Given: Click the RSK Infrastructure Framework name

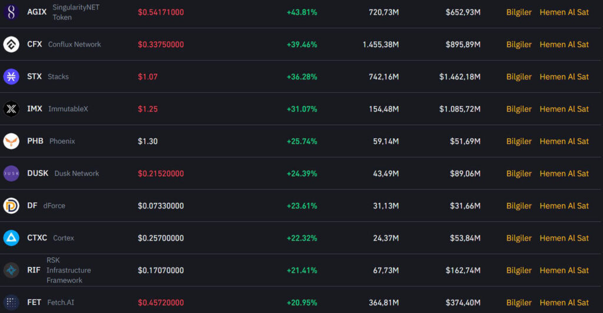Looking at the screenshot, I should click(x=69, y=270).
